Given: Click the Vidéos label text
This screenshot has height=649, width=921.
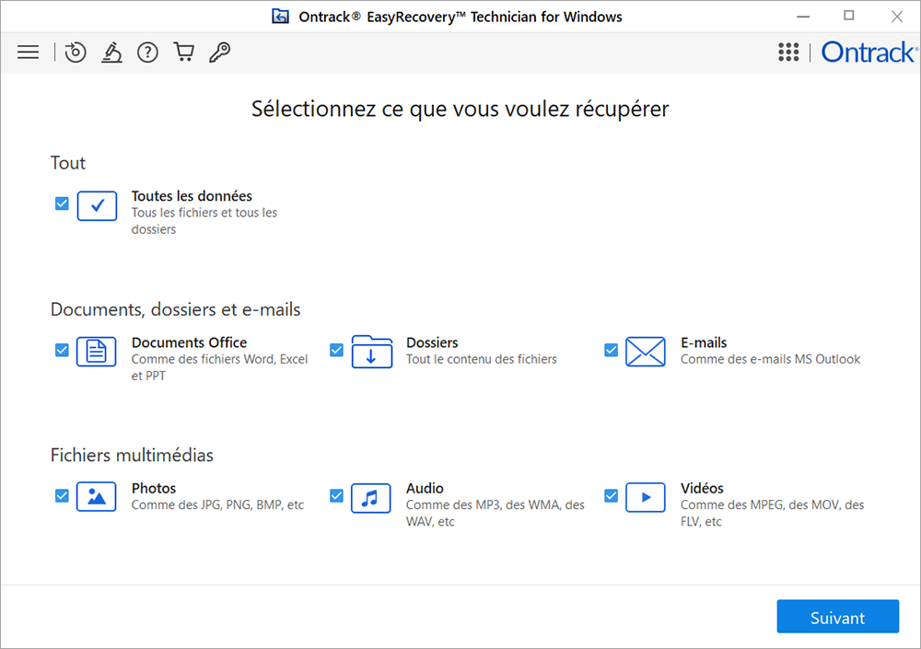Looking at the screenshot, I should click(702, 488).
